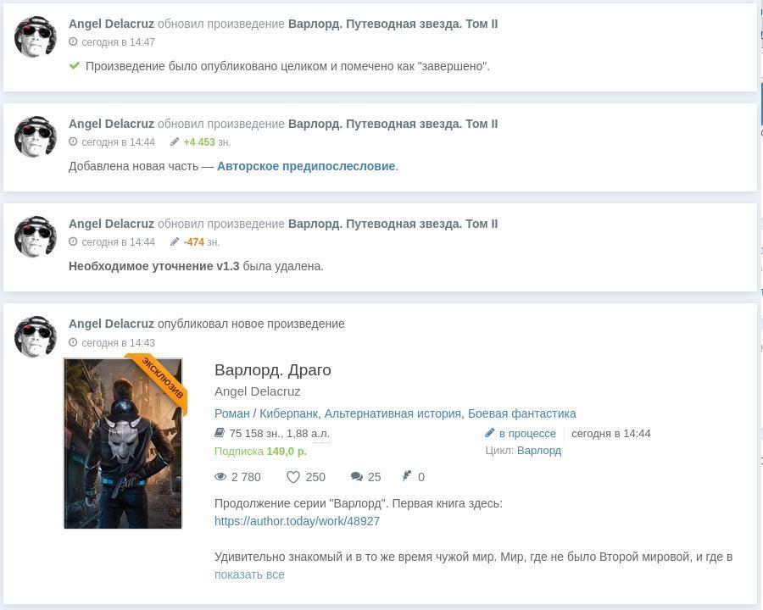Open the 'Варлорд. Драго' book title
This screenshot has width=763, height=610.
(x=272, y=370)
